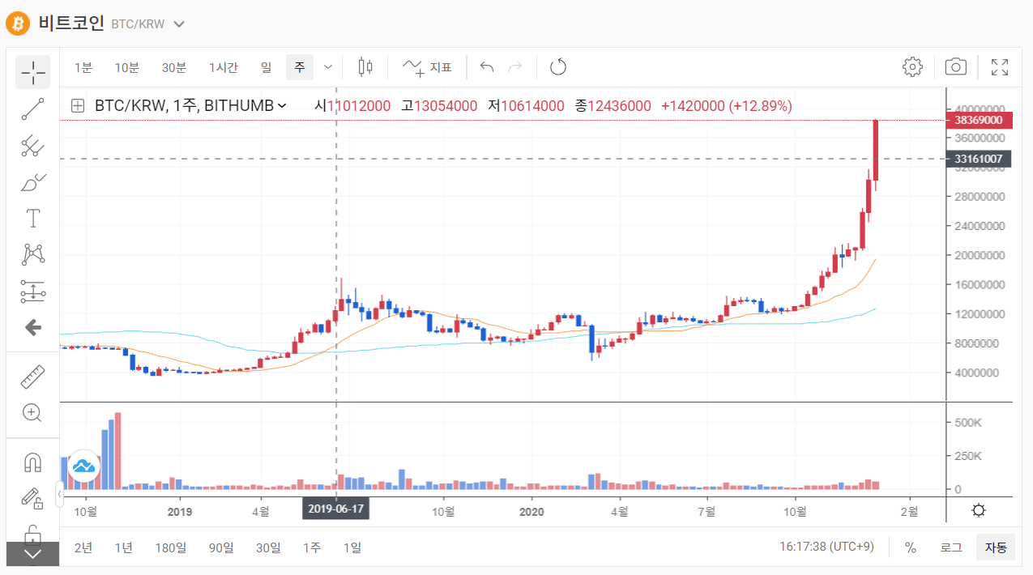
Task: Open axis settings gear at bottom right
Action: (x=979, y=510)
